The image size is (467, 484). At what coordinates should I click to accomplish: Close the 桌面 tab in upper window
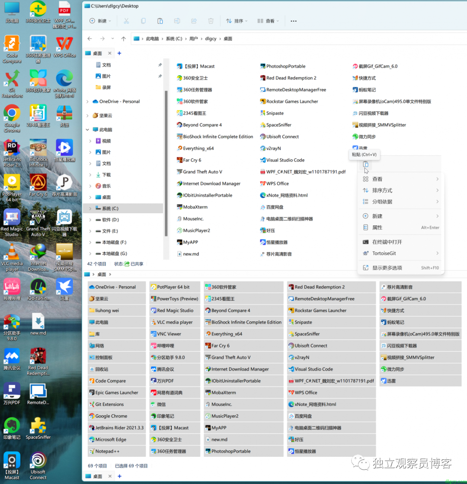pos(109,53)
